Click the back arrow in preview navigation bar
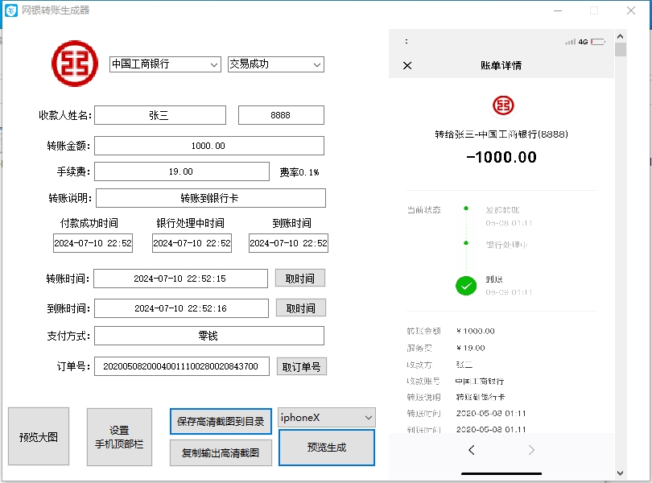The height and width of the screenshot is (483, 652). (471, 450)
